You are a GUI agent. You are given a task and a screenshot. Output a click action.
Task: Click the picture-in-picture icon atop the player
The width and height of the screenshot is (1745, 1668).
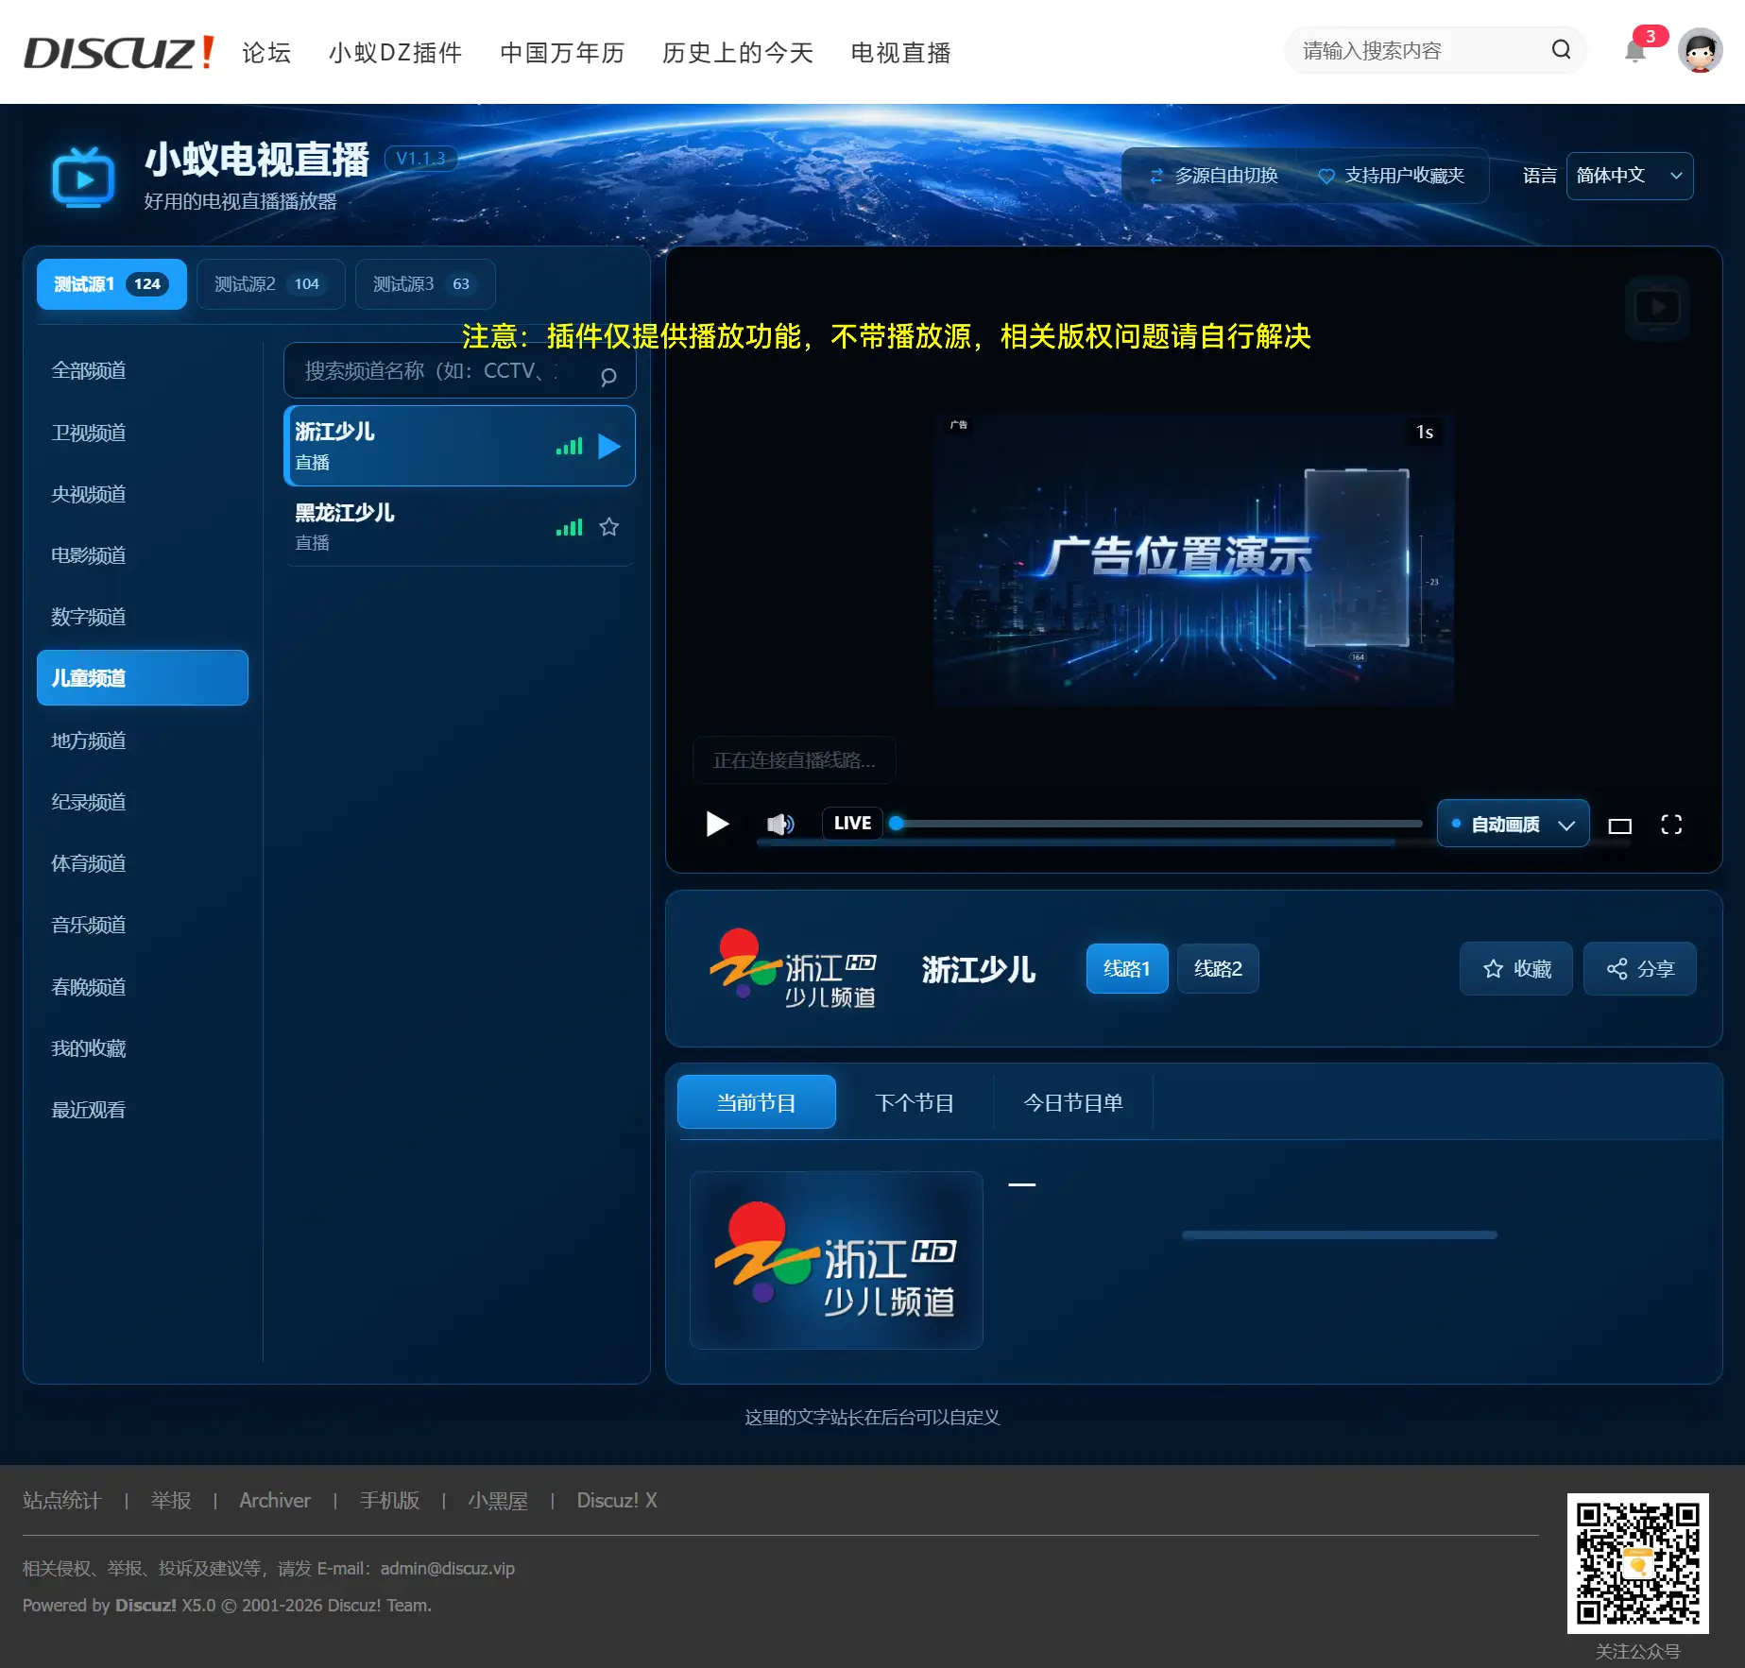click(x=1657, y=308)
